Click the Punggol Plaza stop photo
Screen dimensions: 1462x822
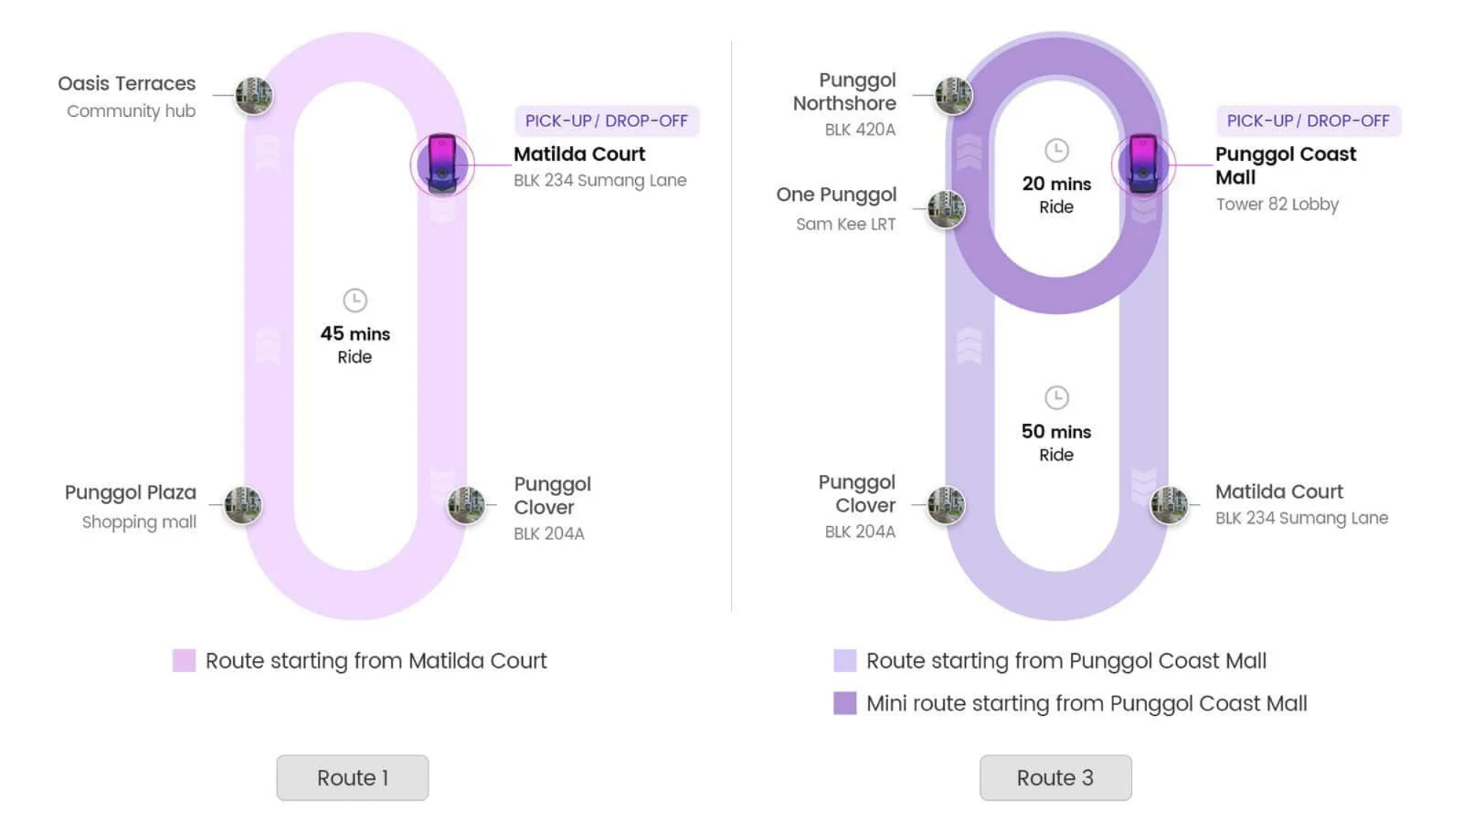[x=243, y=504]
